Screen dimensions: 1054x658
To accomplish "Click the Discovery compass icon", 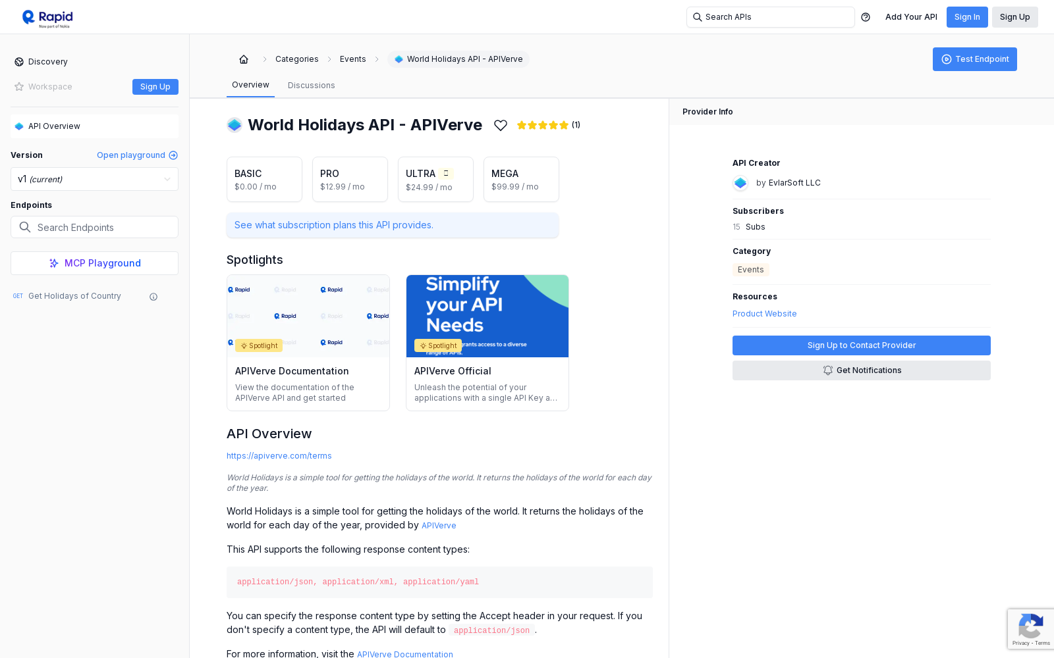I will tap(19, 62).
